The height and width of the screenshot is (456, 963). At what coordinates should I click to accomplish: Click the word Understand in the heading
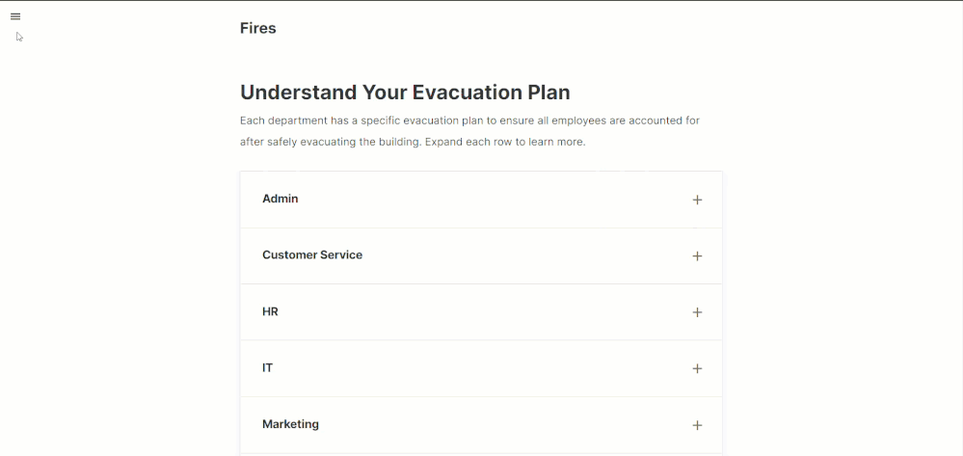point(297,93)
